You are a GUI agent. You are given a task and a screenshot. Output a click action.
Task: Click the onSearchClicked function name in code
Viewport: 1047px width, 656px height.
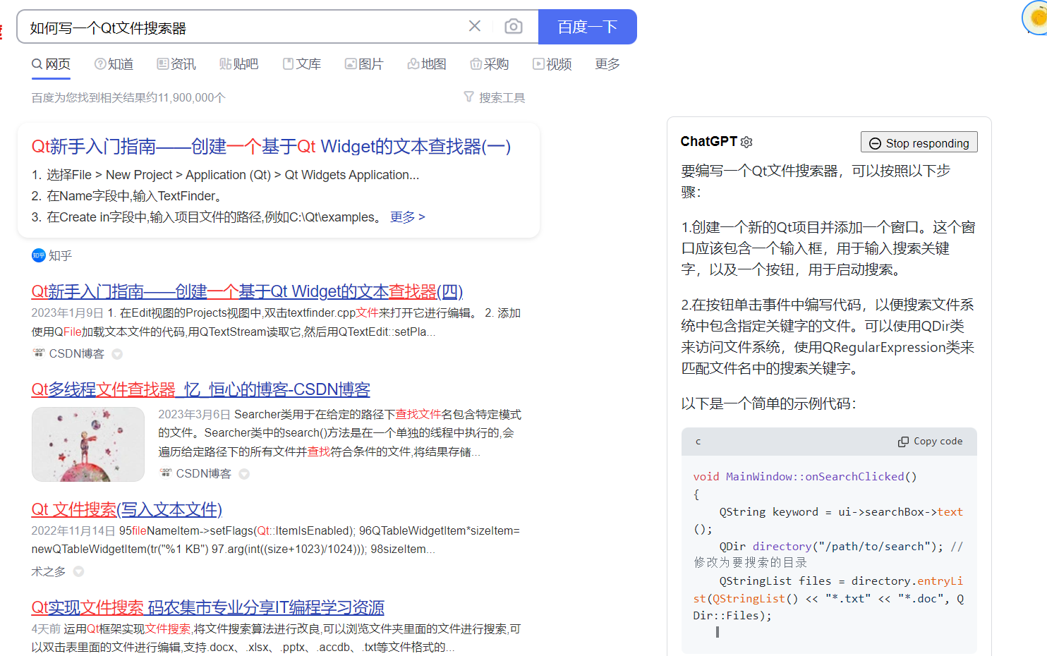854,477
